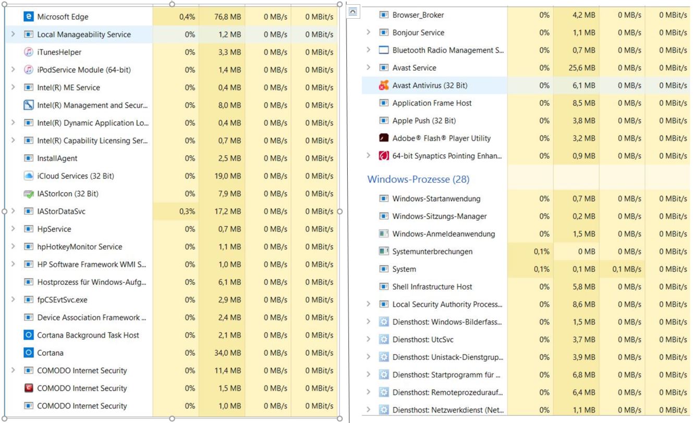The height and width of the screenshot is (423, 694).
Task: Click the Systemunterbrechungen process icon
Action: coord(384,252)
